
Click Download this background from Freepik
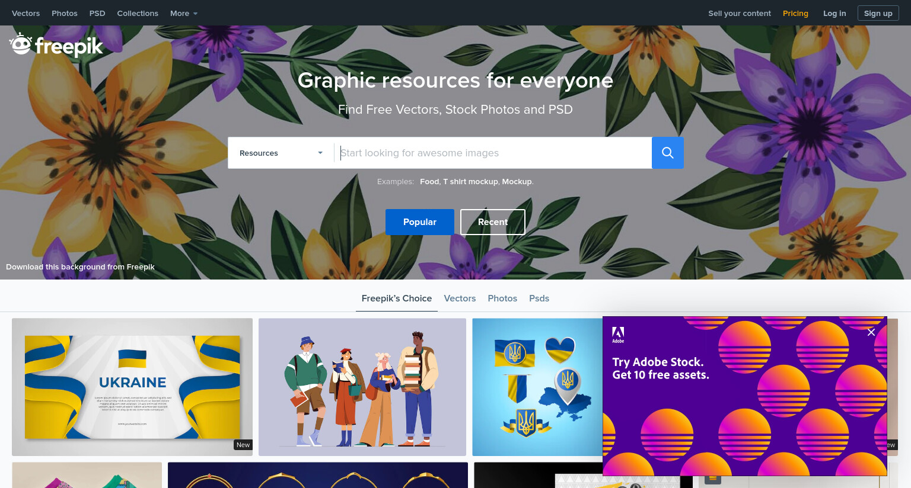(x=80, y=267)
